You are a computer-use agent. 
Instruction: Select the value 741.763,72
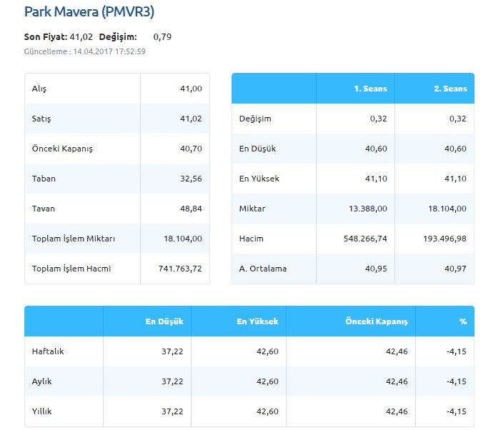(180, 269)
